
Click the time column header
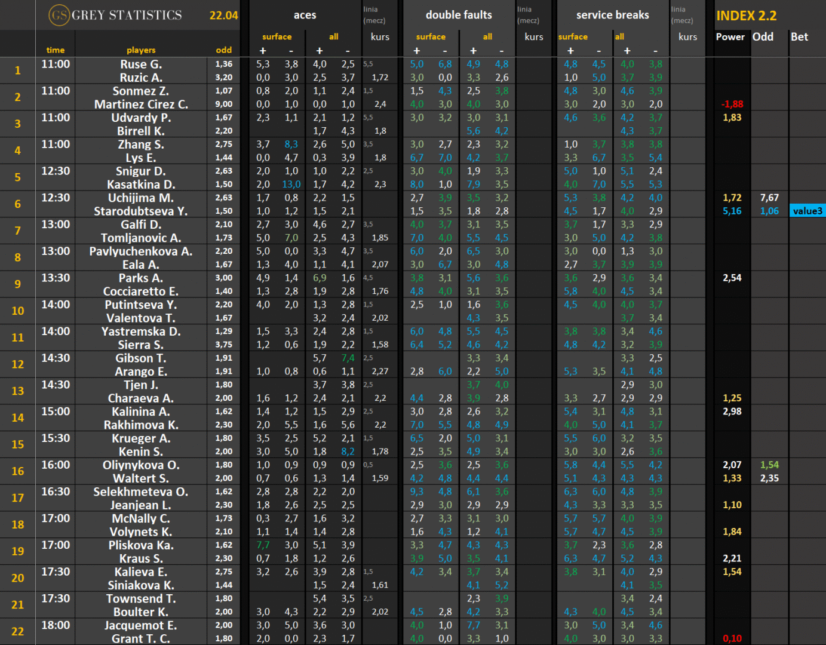56,50
